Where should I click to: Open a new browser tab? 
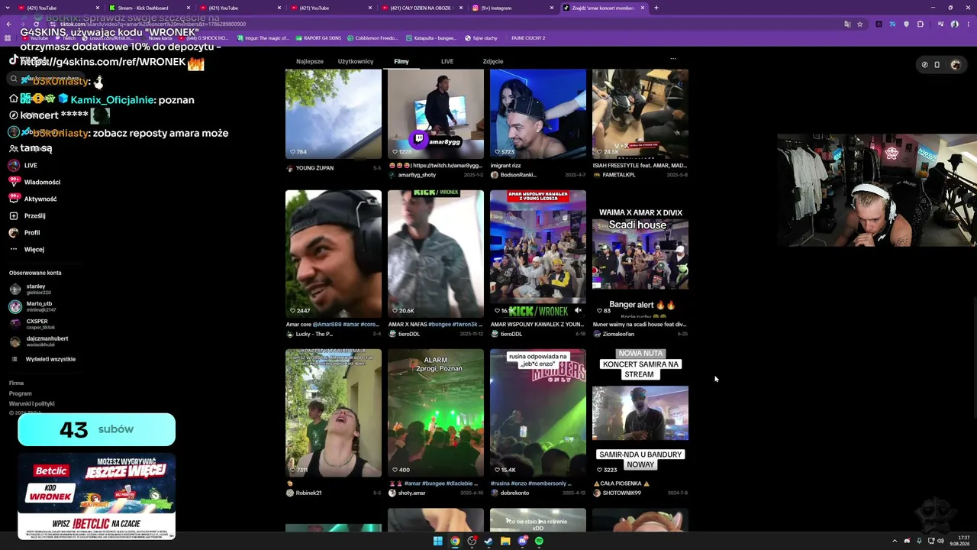656,8
